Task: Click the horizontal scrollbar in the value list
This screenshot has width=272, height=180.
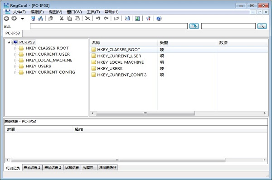Action: pos(145,113)
